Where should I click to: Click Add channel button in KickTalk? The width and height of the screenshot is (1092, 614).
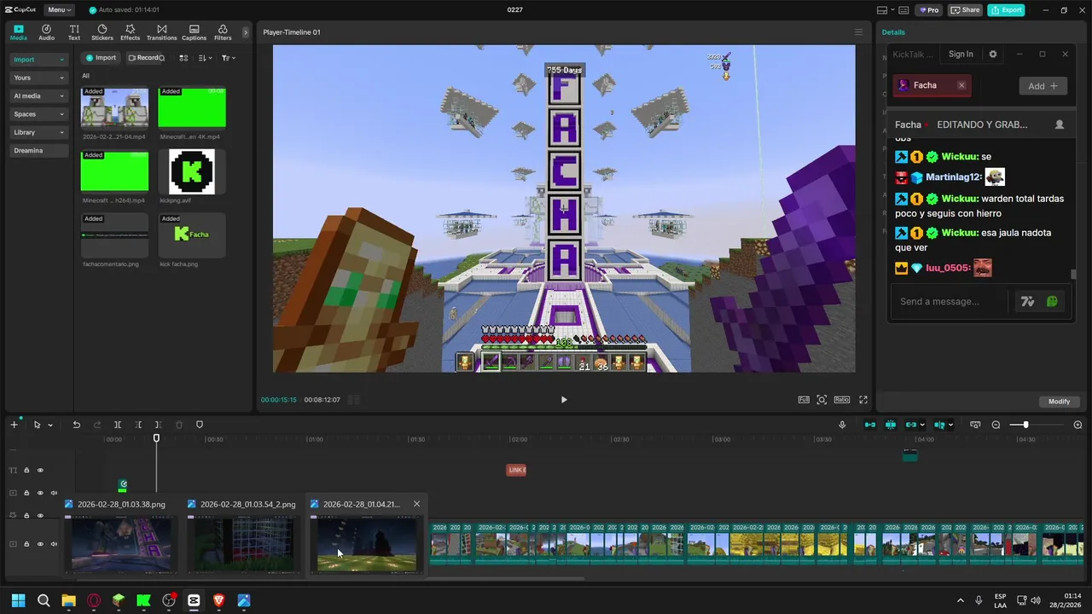pos(1043,86)
